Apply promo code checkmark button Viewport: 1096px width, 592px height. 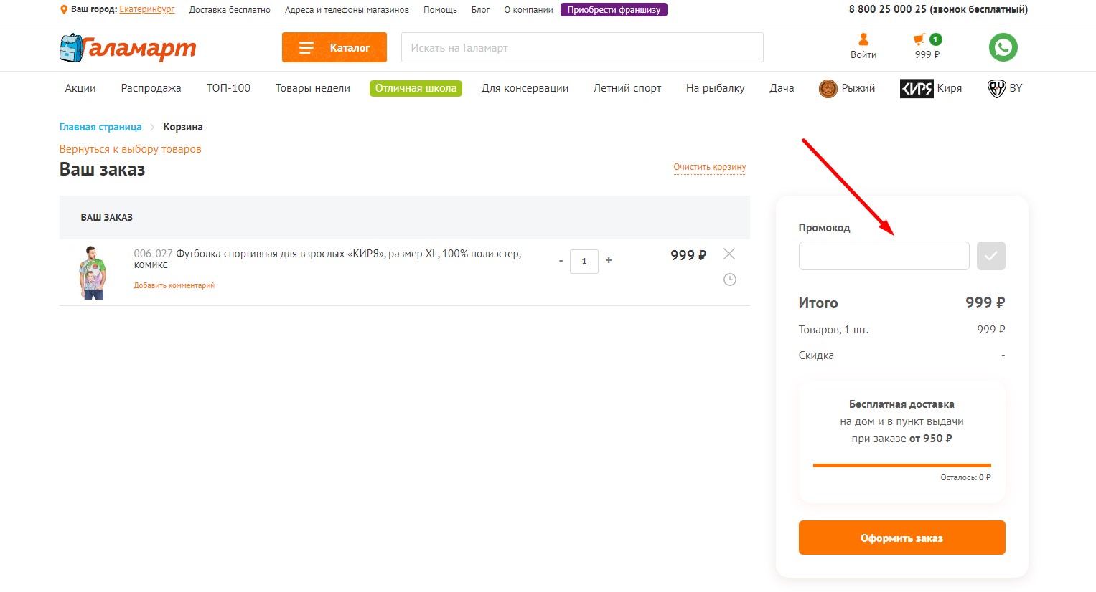click(991, 256)
